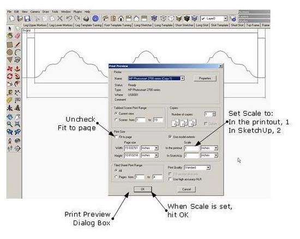The width and height of the screenshot is (300, 239).
Task: Click the printer Properties button
Action: point(205,79)
